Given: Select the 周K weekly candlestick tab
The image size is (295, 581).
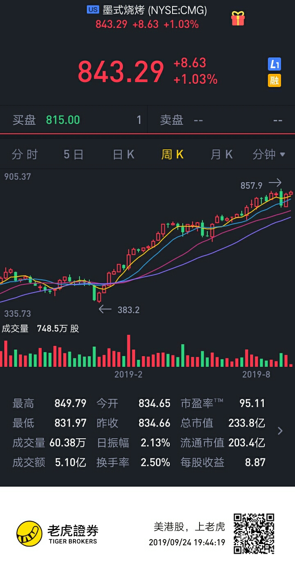Looking at the screenshot, I should (172, 155).
